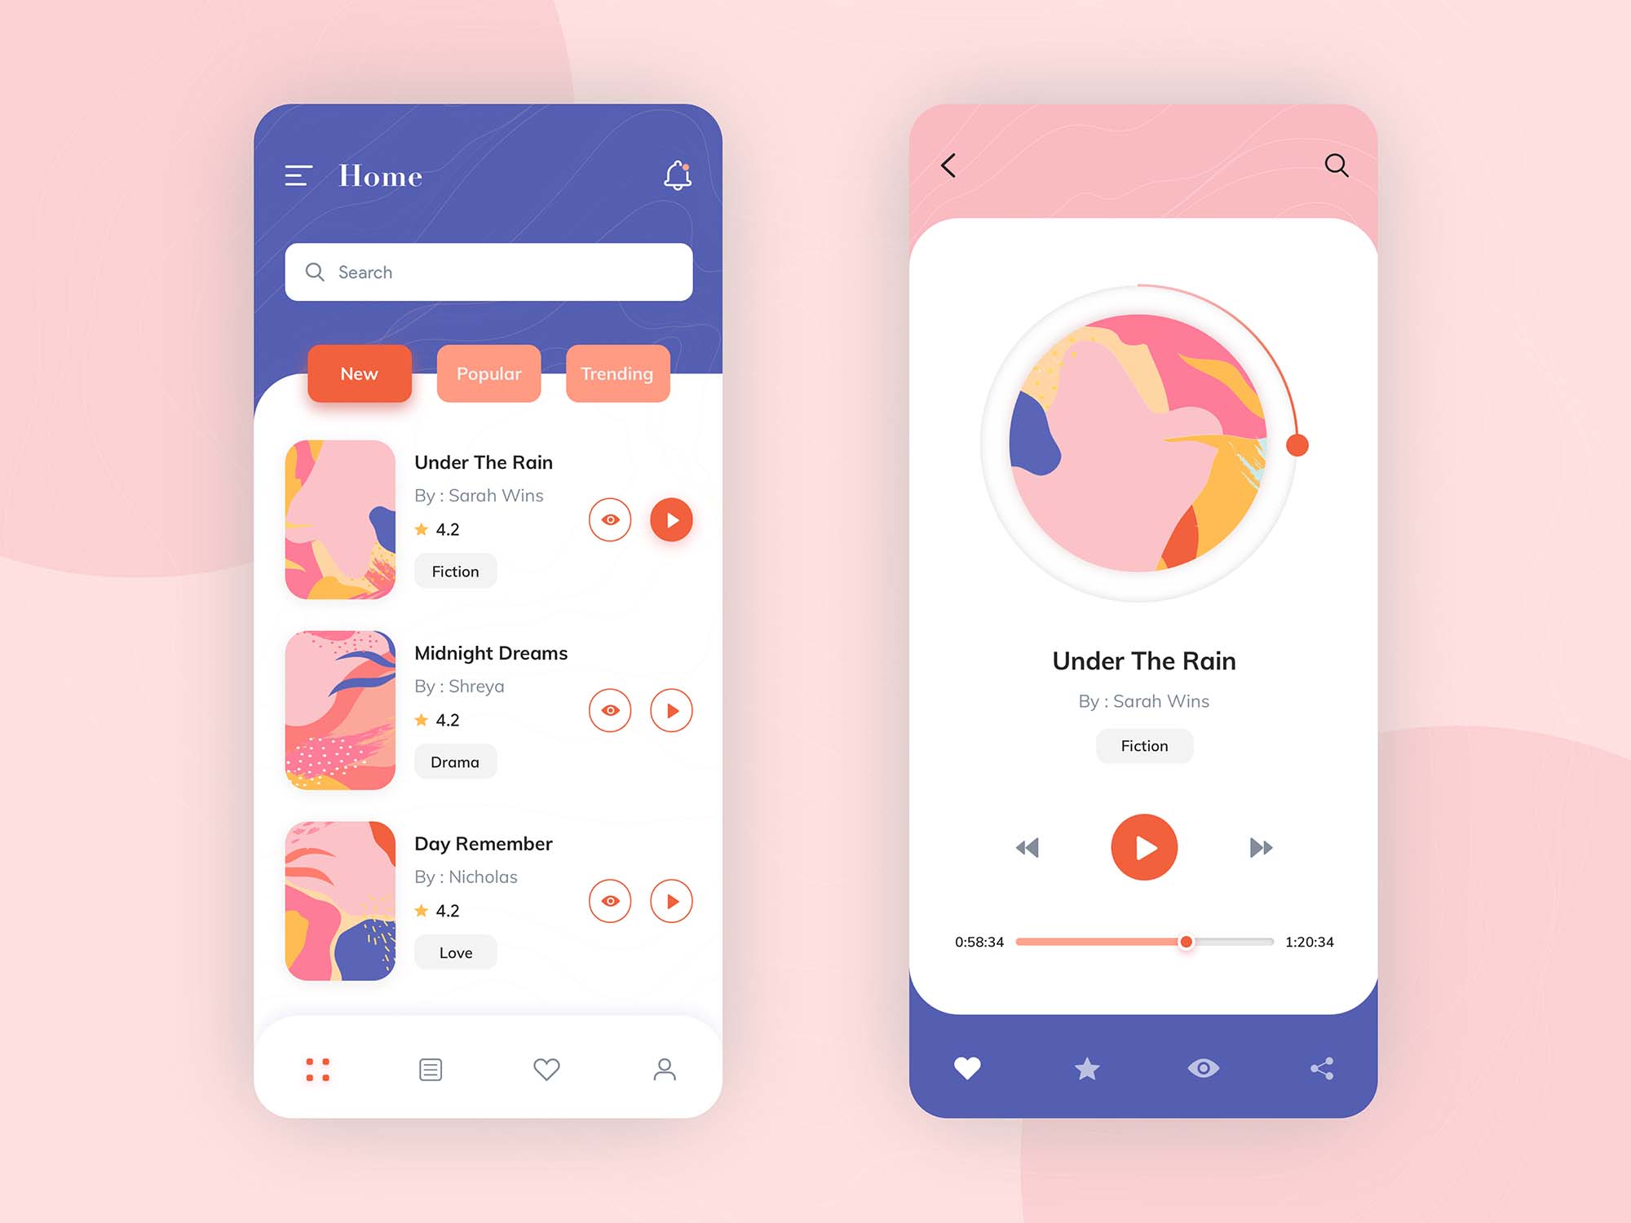Select the Popular filter tab
Image resolution: width=1631 pixels, height=1223 pixels.
click(491, 371)
